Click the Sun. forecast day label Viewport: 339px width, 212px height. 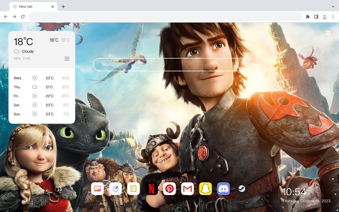point(17,114)
